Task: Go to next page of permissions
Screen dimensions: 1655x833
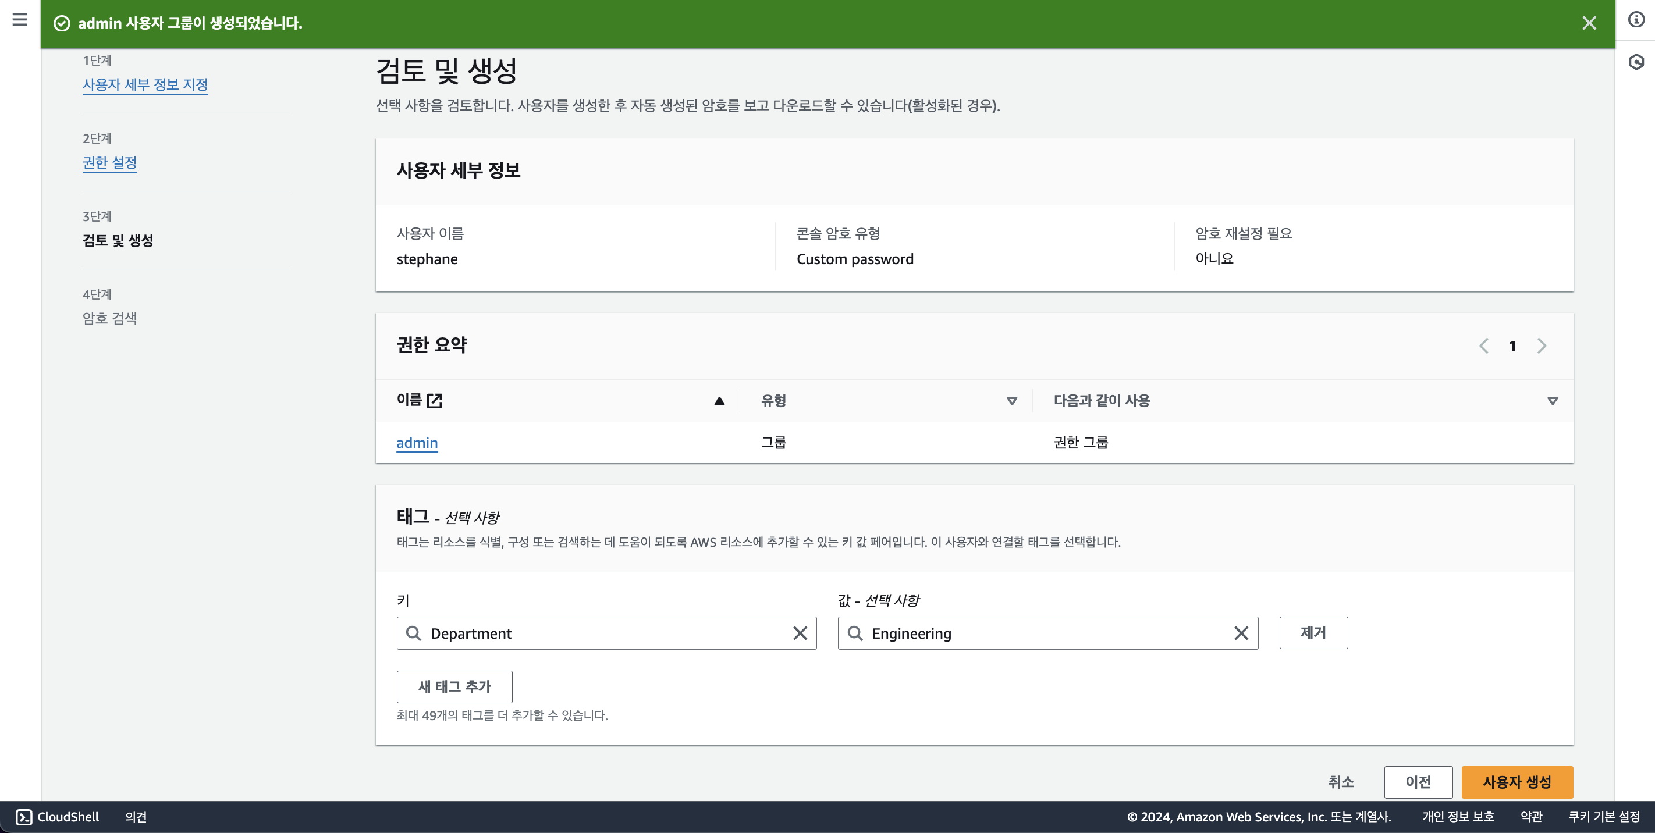Action: [1542, 346]
